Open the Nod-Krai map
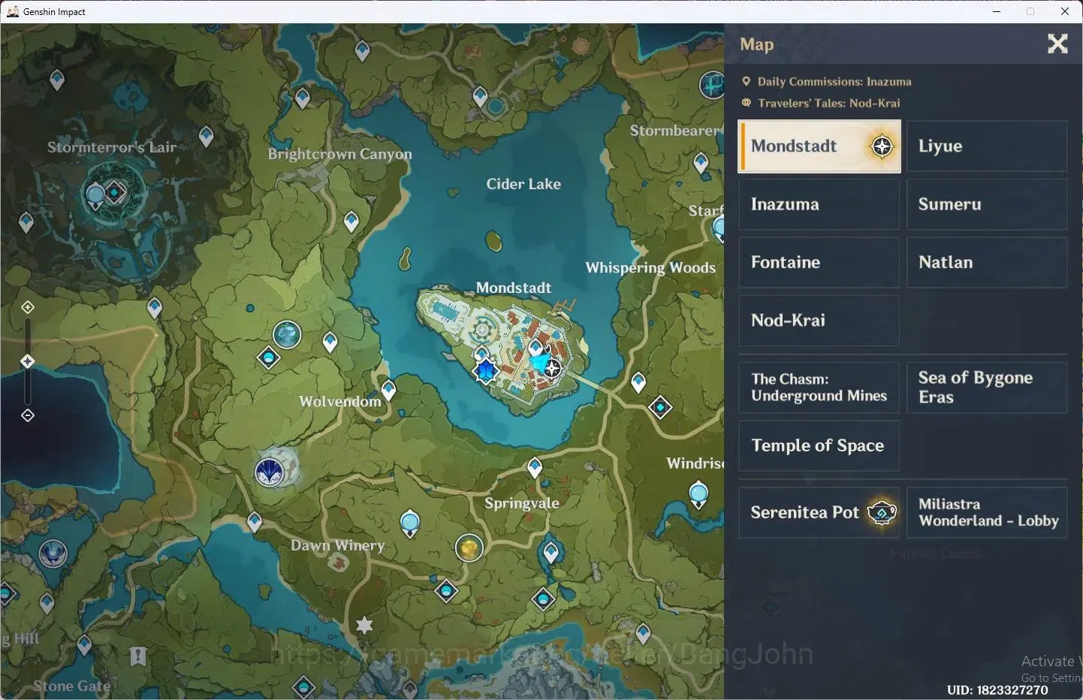The image size is (1083, 700). point(819,321)
